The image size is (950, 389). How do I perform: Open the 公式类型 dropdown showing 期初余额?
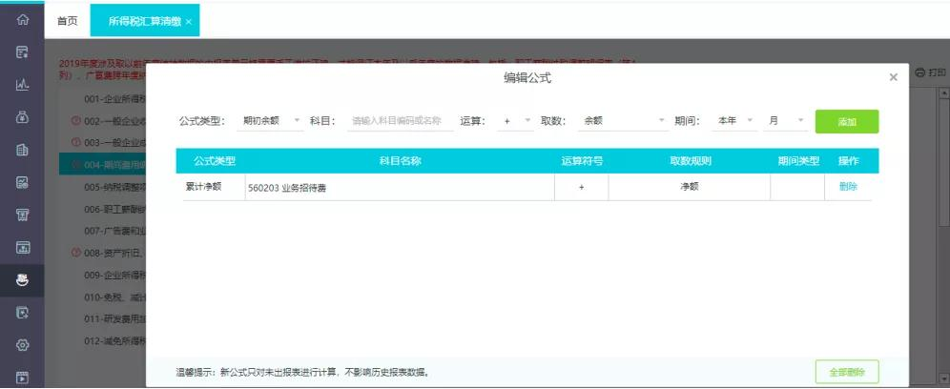tap(271, 120)
